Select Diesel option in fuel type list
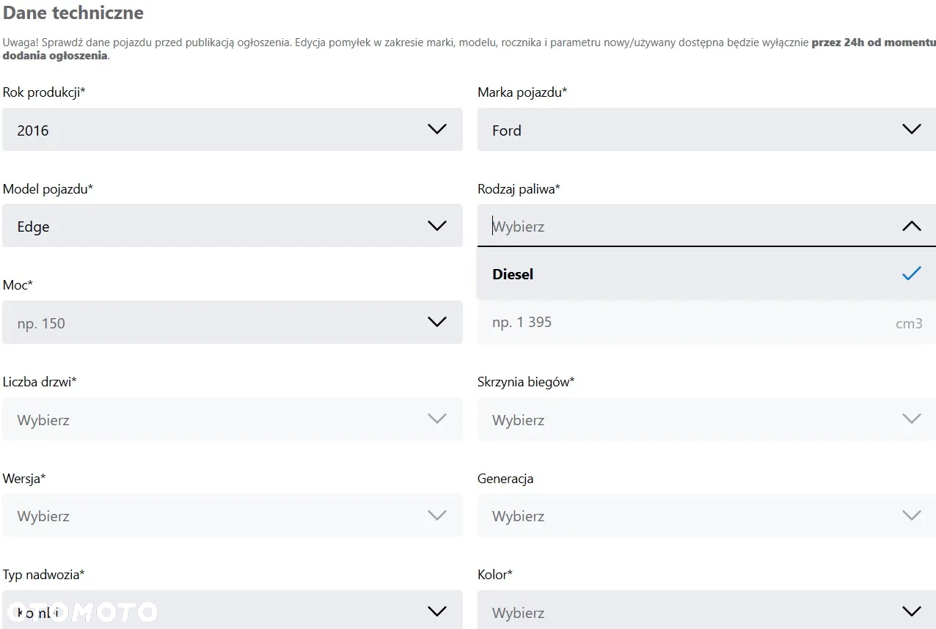The image size is (936, 629). [x=706, y=273]
